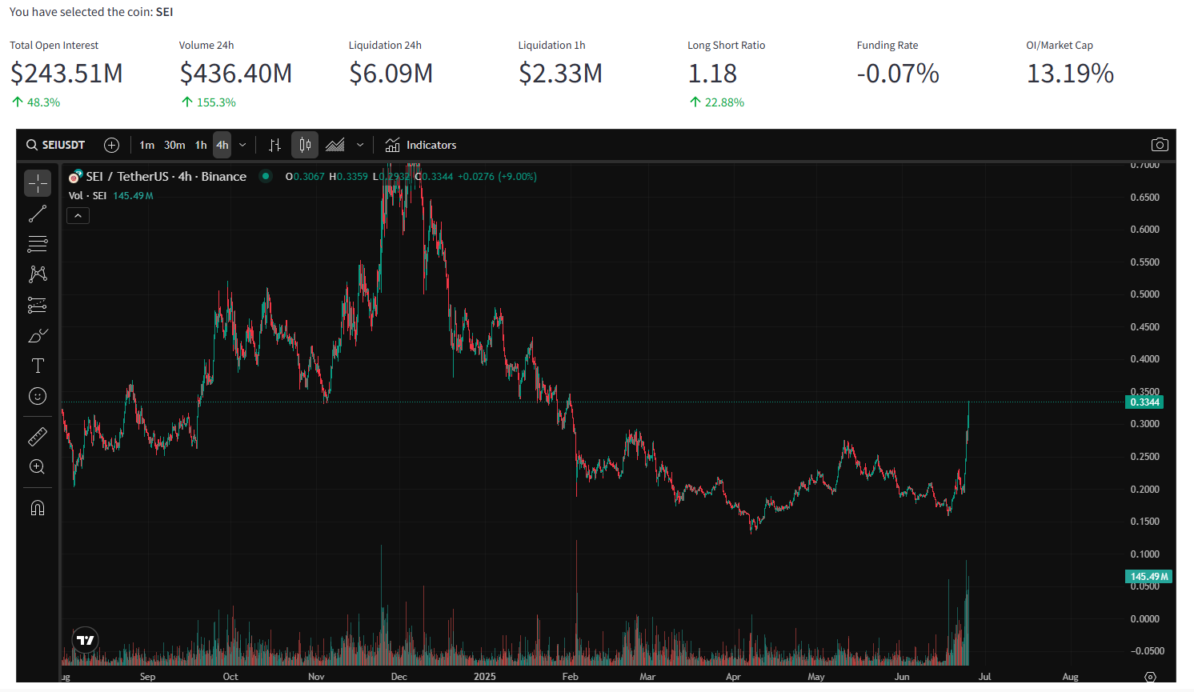The image size is (1194, 692).
Task: Click the 0.5000 price scale label
Action: point(1145,294)
